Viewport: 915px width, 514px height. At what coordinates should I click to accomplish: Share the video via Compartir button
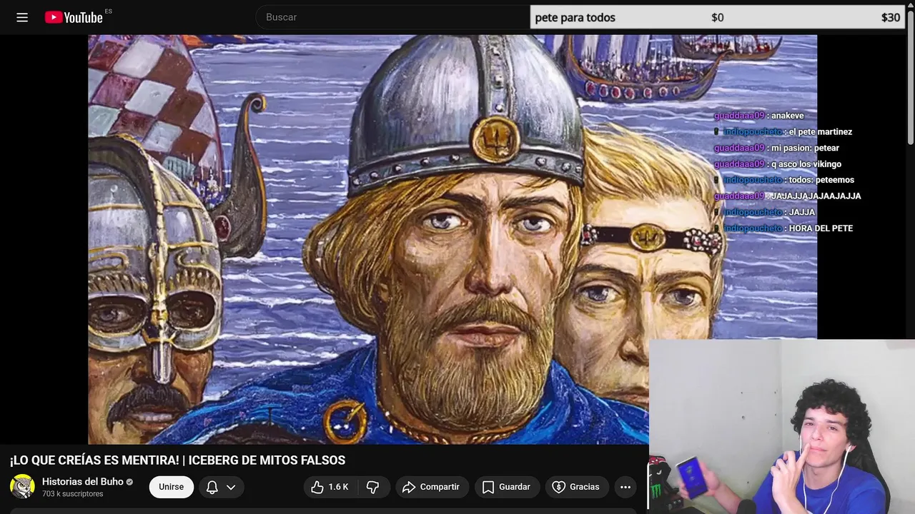tap(432, 487)
